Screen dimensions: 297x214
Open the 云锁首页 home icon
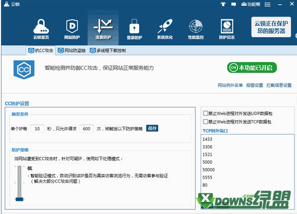[x=41, y=29]
